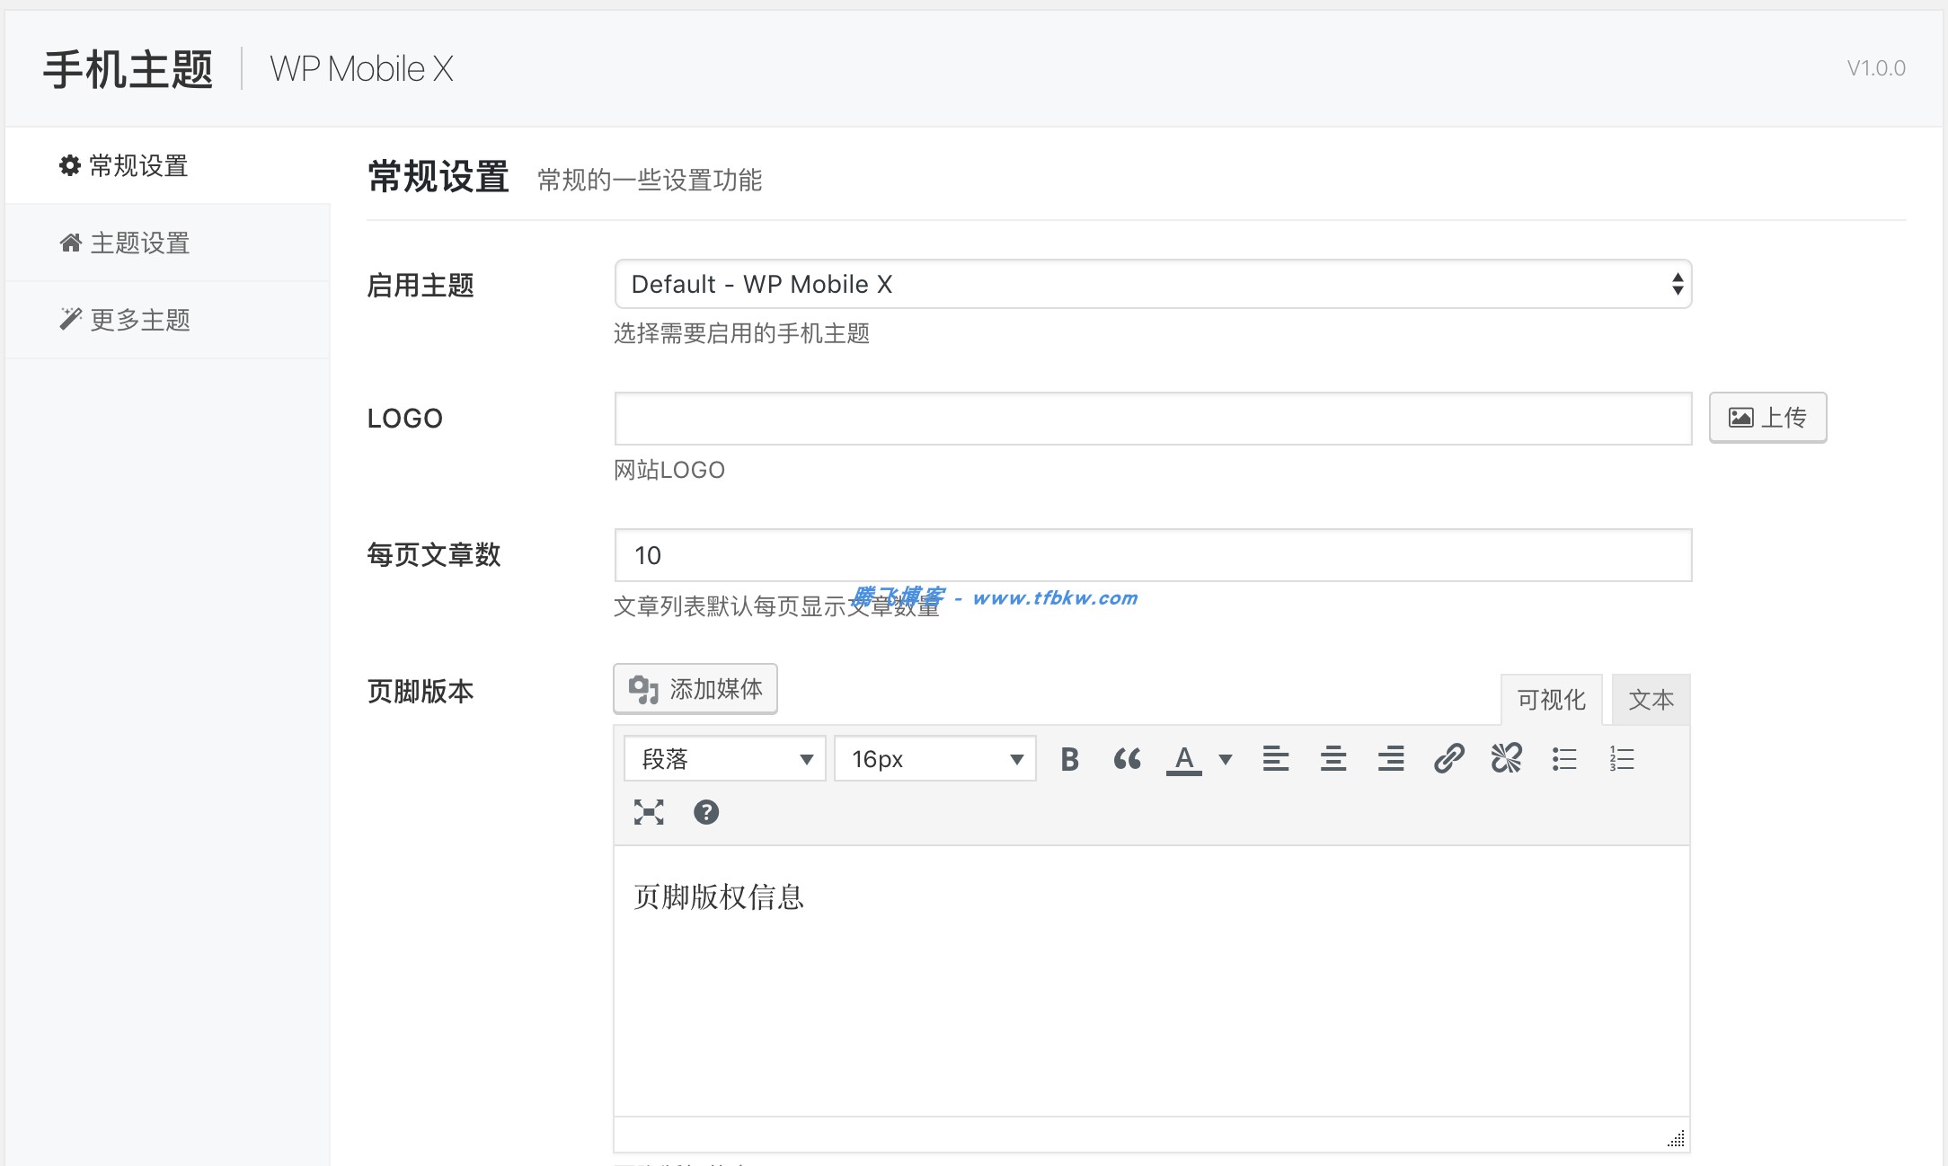Click the gear icon beside 常规设置
The height and width of the screenshot is (1166, 1948).
[x=70, y=165]
